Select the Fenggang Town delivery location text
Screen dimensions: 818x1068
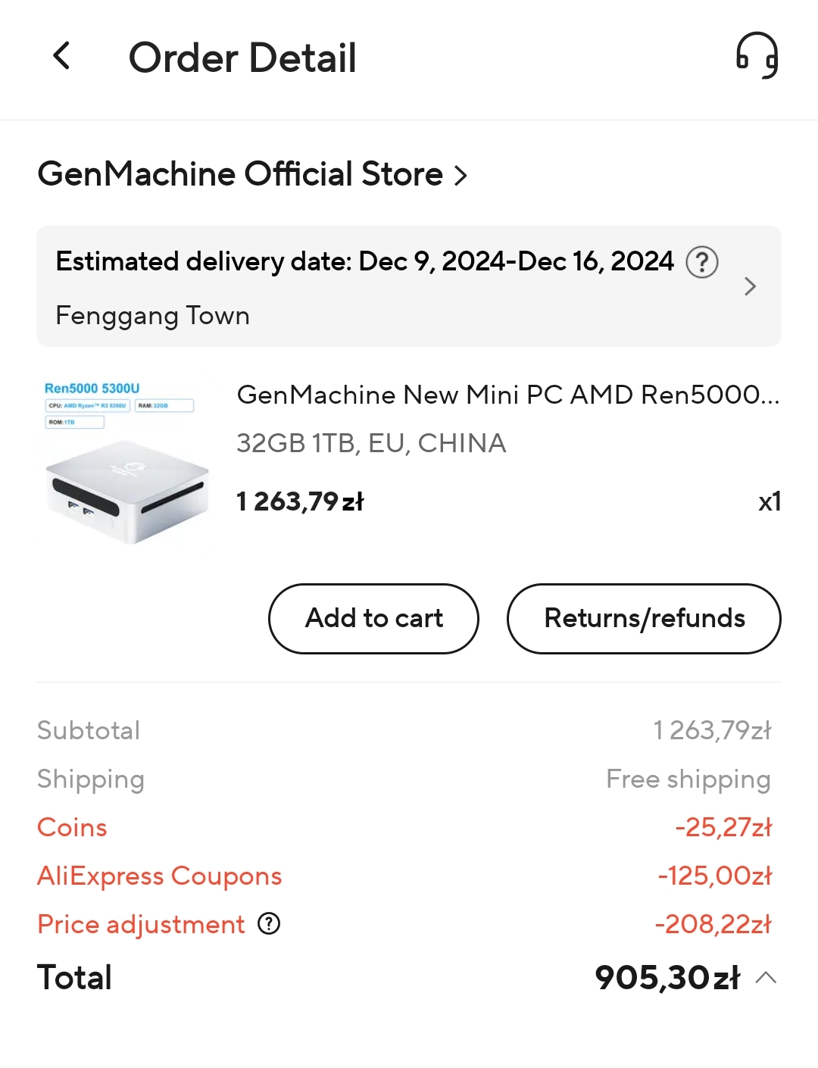pyautogui.click(x=152, y=315)
